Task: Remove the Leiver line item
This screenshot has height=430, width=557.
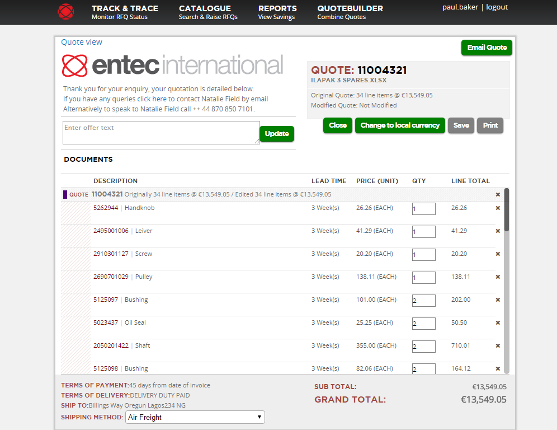Action: coord(498,231)
